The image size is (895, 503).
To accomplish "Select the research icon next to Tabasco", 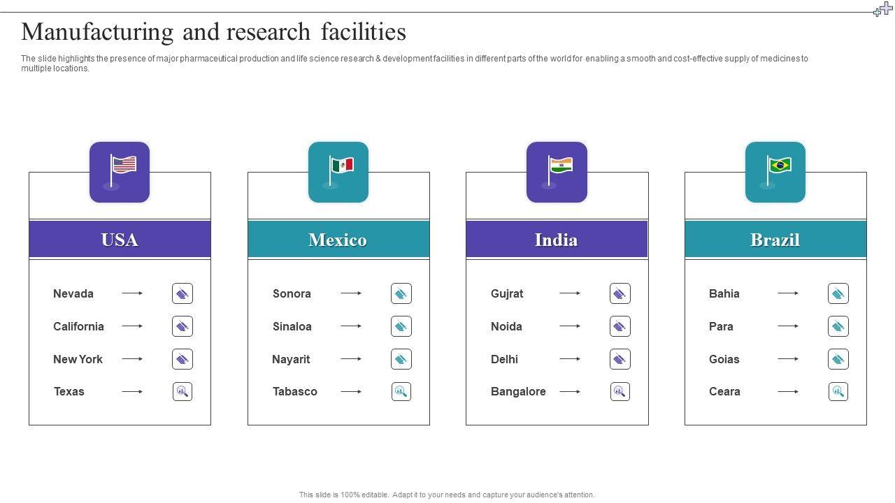I will click(x=401, y=391).
